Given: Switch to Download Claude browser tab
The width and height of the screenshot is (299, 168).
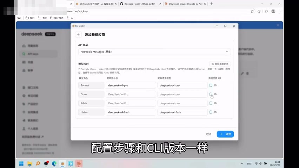Looking at the screenshot, I should (x=185, y=4).
